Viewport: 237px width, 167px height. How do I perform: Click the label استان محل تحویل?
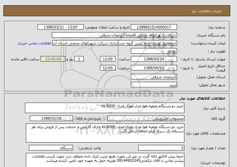(211, 77)
